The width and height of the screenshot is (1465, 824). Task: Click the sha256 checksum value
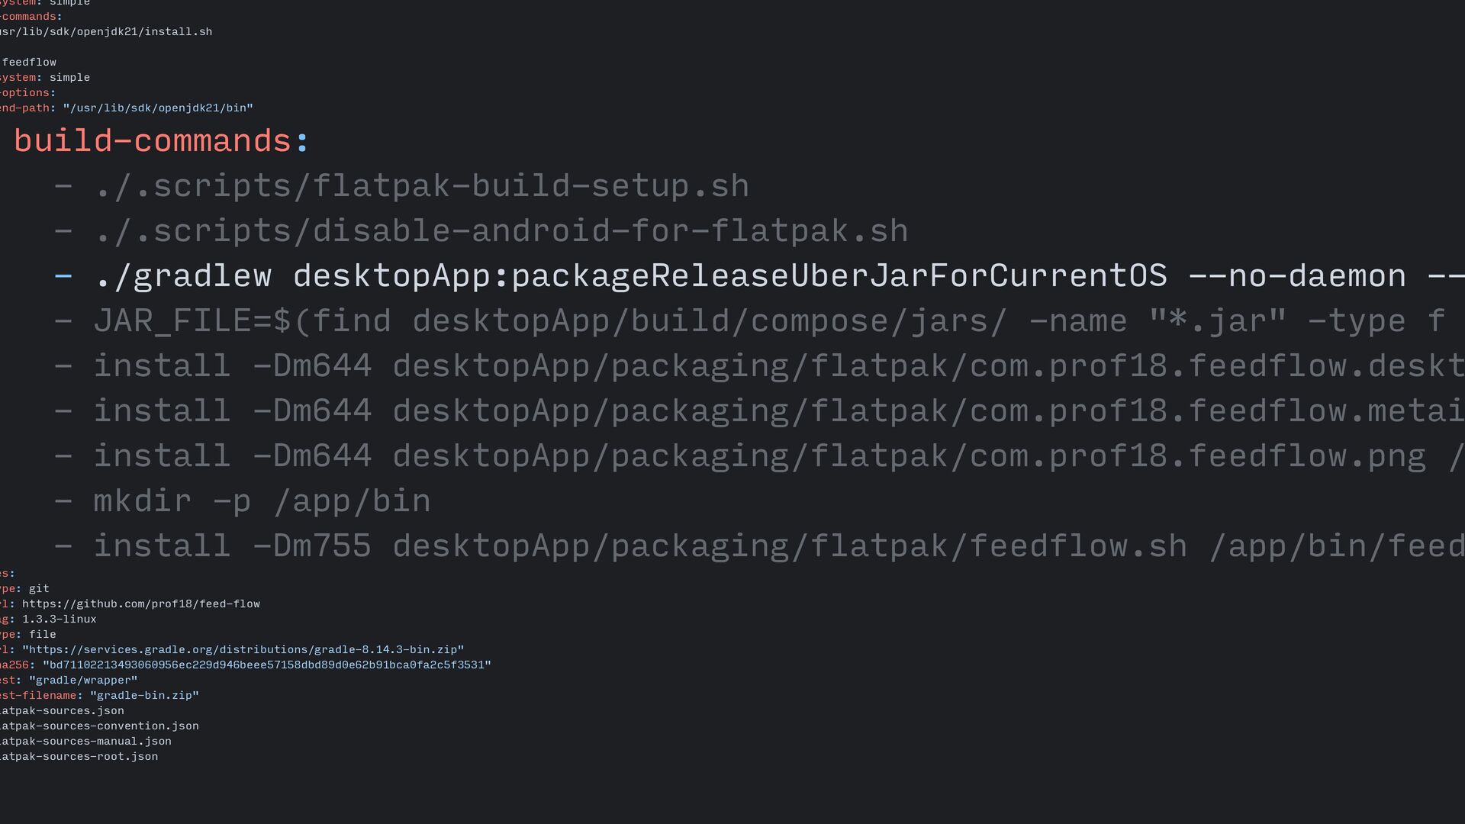(267, 665)
